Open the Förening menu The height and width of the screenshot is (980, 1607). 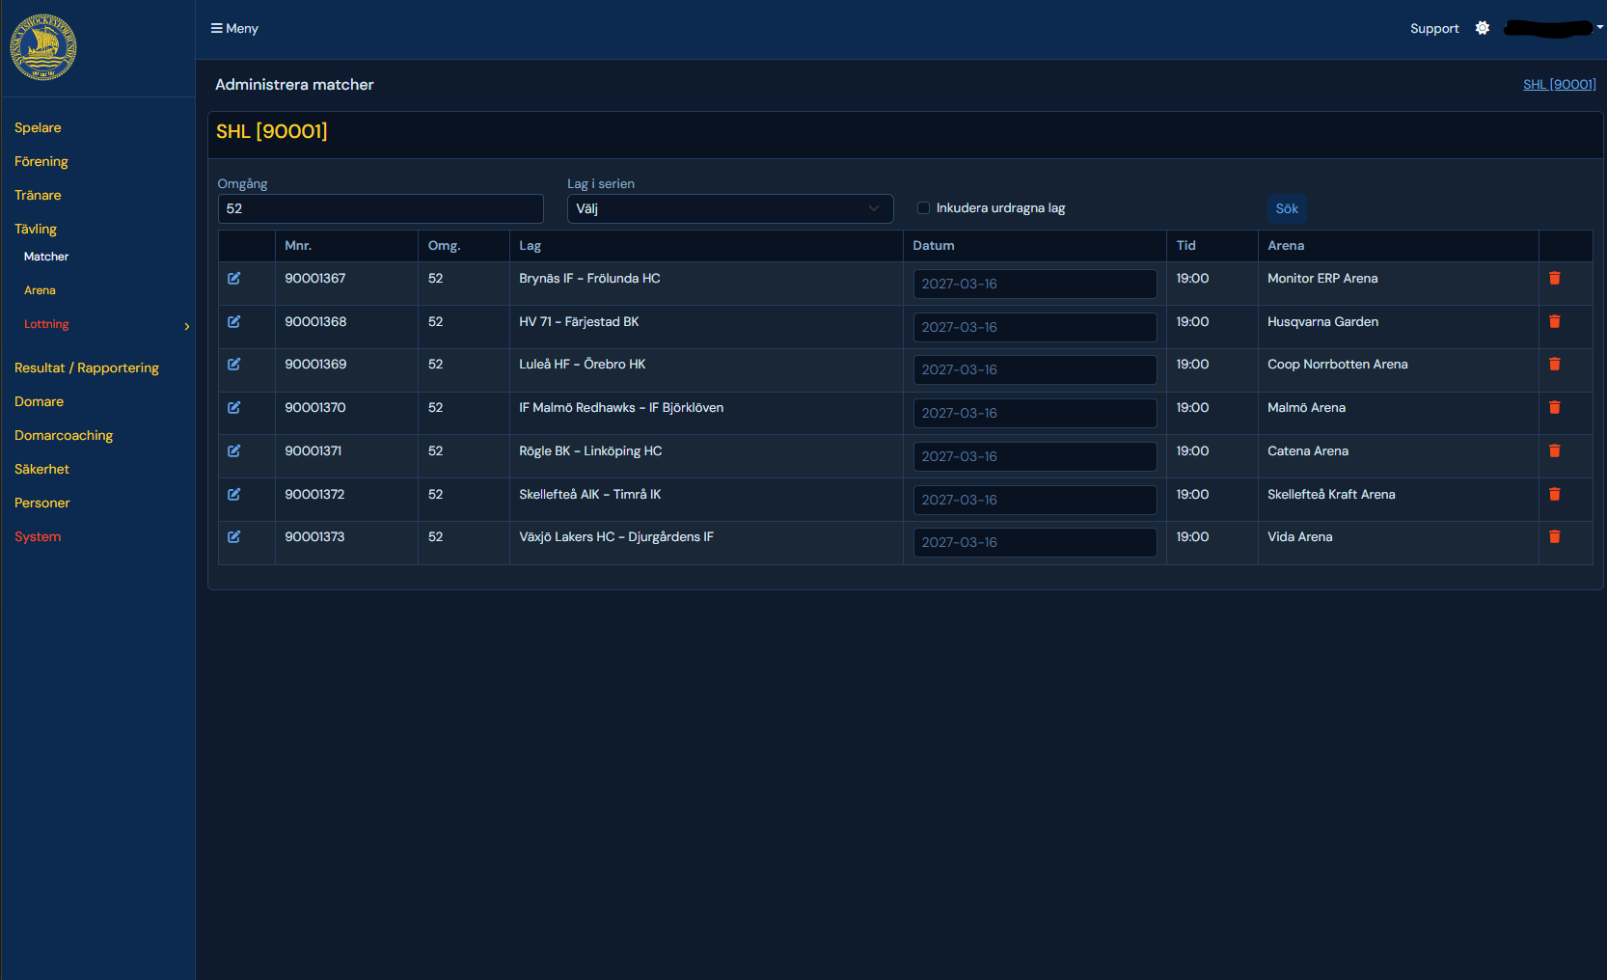click(41, 161)
